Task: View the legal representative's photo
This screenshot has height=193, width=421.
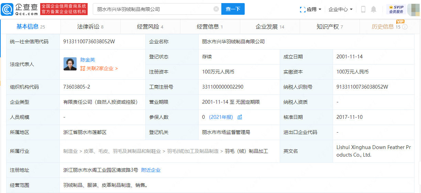Action: coord(70,64)
